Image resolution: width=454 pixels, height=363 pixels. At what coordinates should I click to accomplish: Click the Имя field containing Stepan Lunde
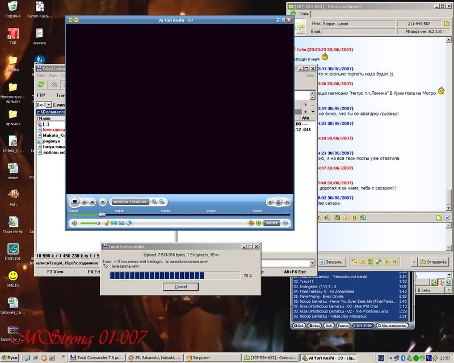pyautogui.click(x=358, y=24)
